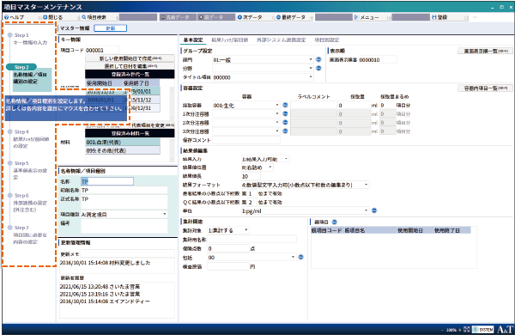Image resolution: width=515 pixels, height=335 pixels.
Task: Click the blue icon beside 部門 dropdown
Action: pyautogui.click(x=318, y=59)
